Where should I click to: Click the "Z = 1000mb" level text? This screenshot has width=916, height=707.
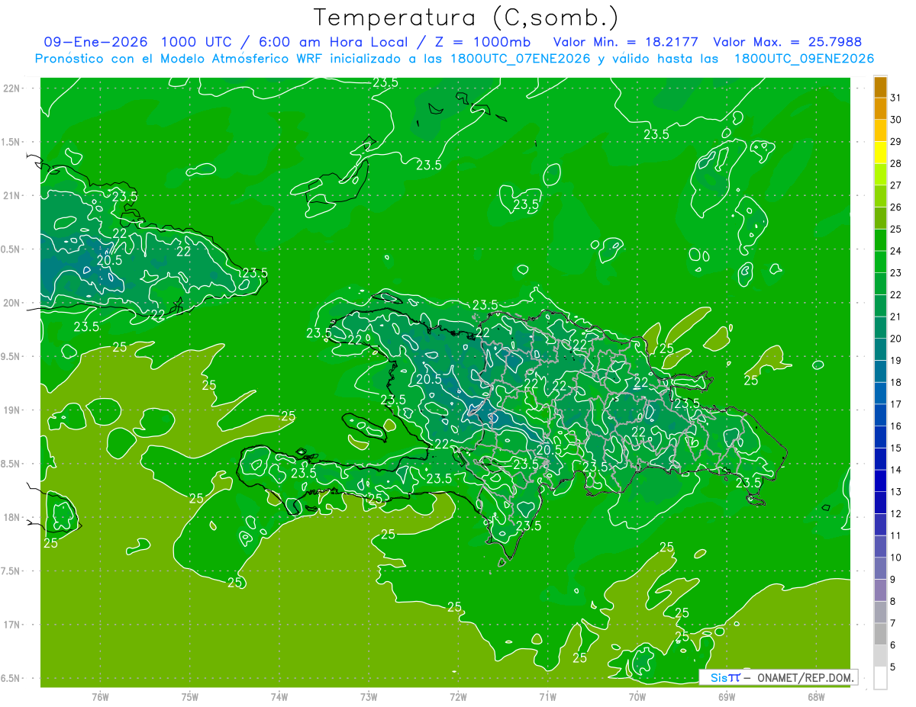(x=482, y=42)
